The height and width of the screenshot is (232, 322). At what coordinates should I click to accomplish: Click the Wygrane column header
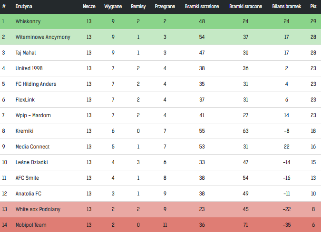113,7
